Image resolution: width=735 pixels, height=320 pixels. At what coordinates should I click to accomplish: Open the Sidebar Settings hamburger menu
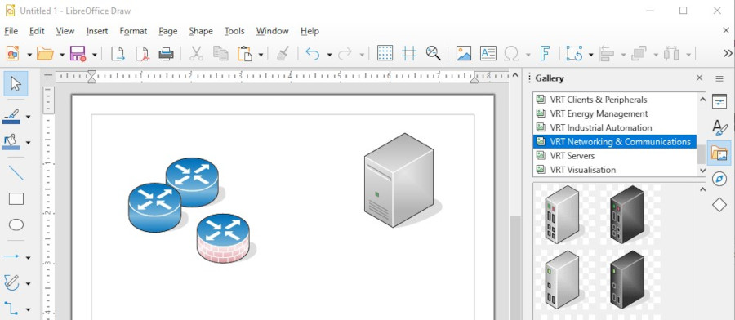pos(719,78)
